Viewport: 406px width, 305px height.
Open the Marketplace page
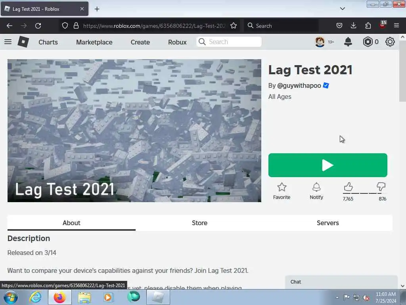tap(94, 42)
